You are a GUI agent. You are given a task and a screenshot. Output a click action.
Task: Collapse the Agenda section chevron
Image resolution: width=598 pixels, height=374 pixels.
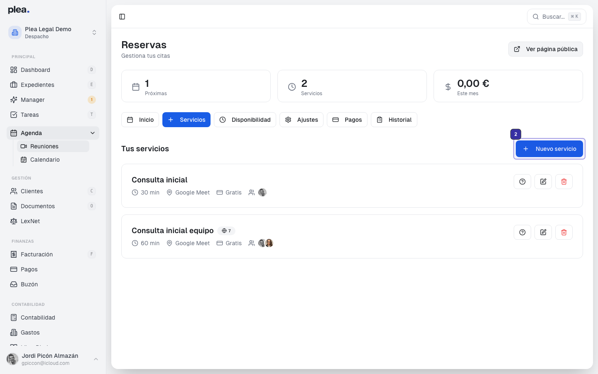[x=92, y=133]
